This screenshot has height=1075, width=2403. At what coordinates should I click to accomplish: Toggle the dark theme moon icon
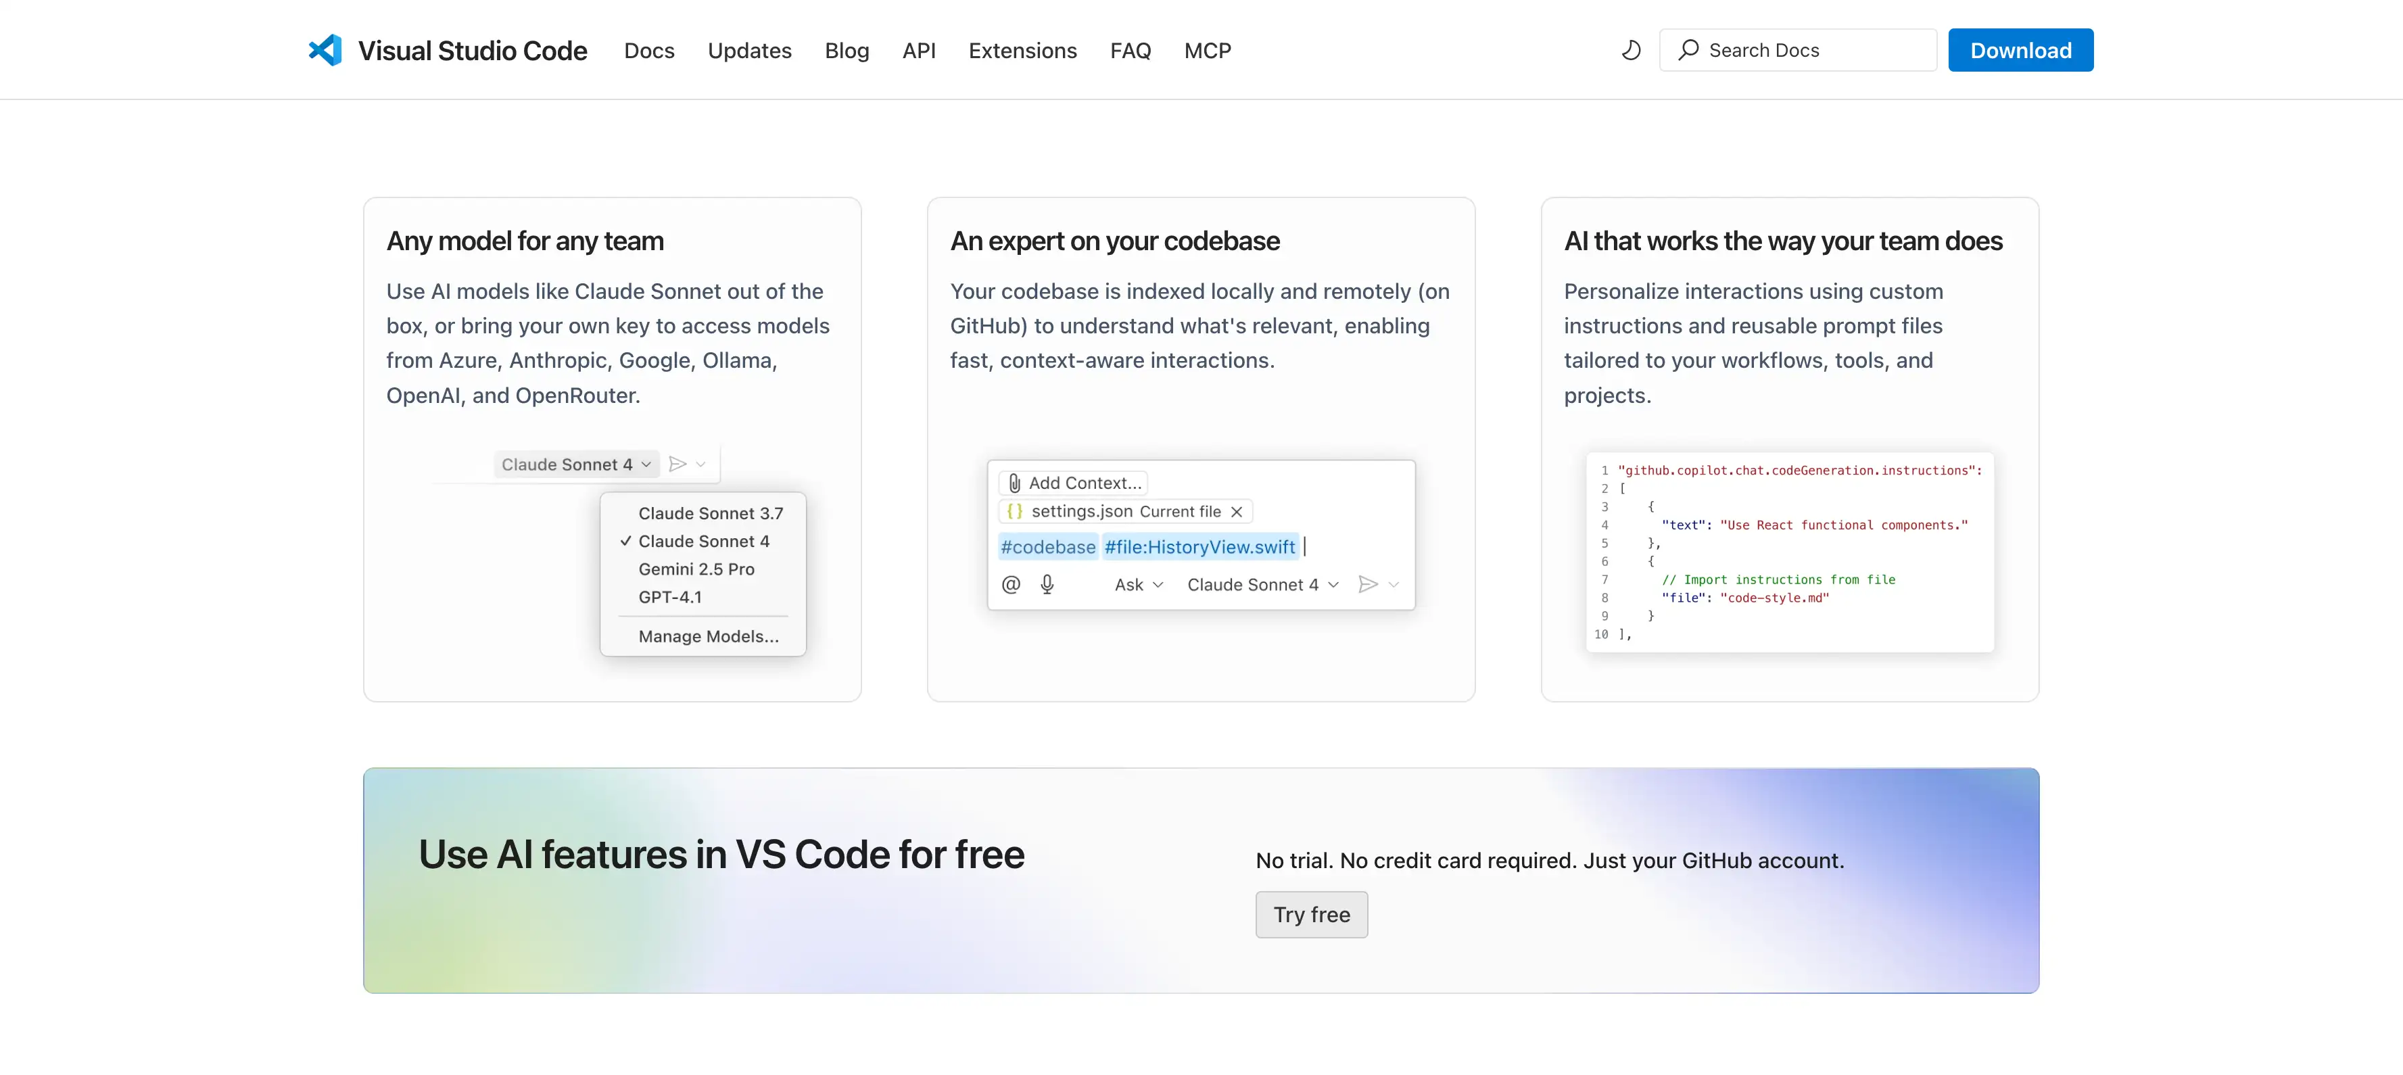pos(1631,51)
